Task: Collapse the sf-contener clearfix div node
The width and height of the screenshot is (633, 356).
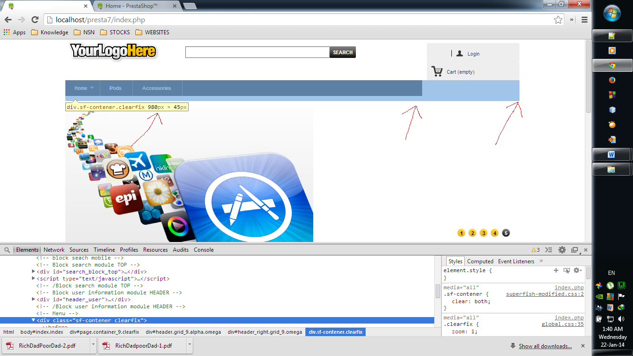Action: click(33, 320)
